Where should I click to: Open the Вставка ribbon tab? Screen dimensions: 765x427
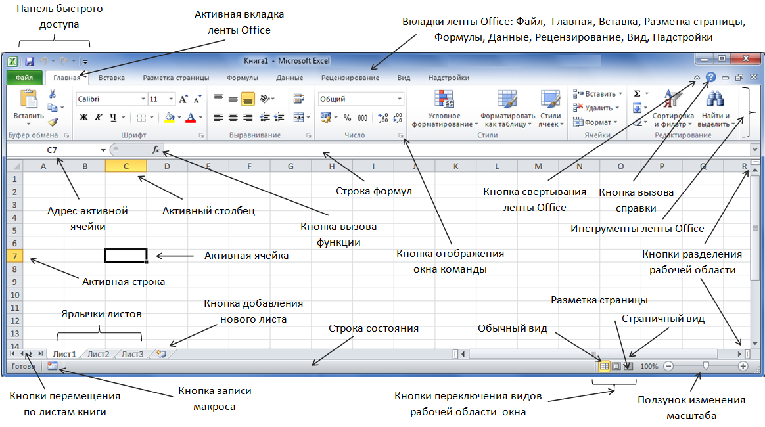(112, 78)
